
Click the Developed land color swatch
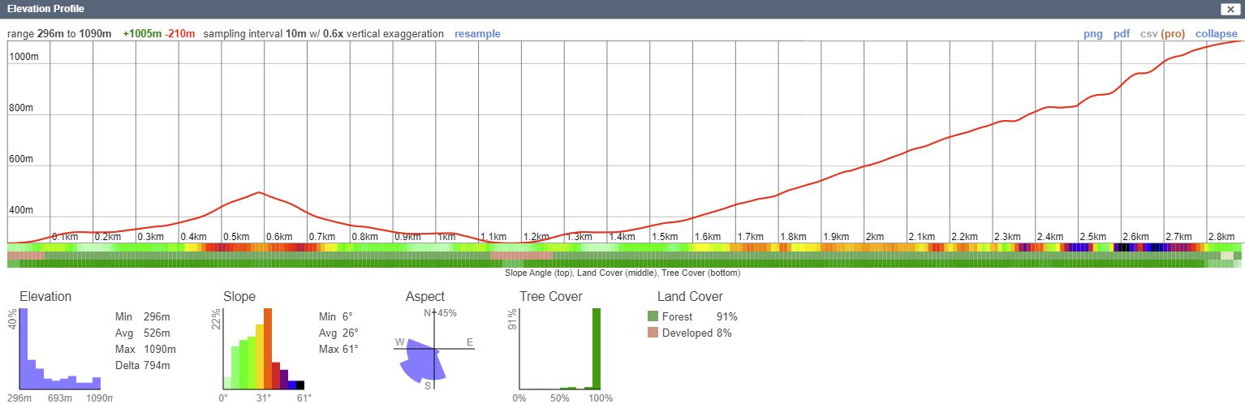point(653,333)
